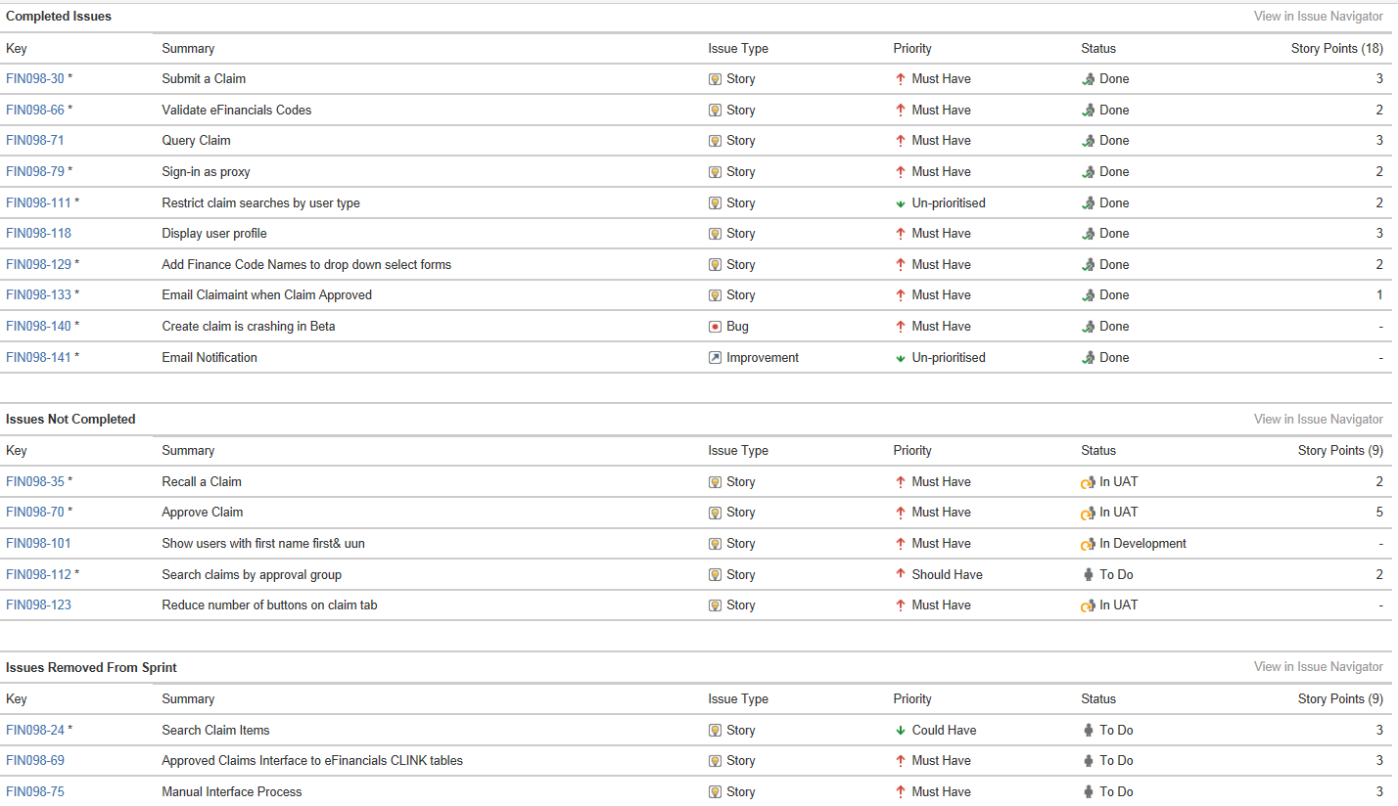Click the In Development status icon for FIN098-101
Screen dimensions: 1398x806
1088,544
